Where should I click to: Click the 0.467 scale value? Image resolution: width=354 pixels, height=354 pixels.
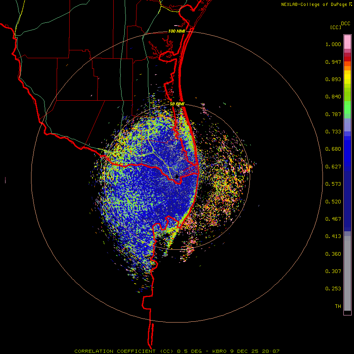point(333,219)
